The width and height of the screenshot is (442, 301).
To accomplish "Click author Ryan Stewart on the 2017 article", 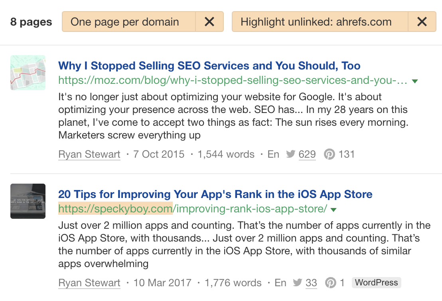I will point(89,283).
